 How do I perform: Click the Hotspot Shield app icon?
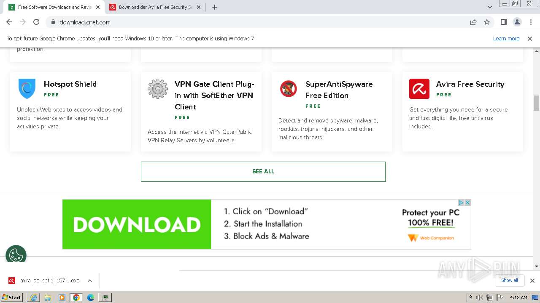point(27,89)
